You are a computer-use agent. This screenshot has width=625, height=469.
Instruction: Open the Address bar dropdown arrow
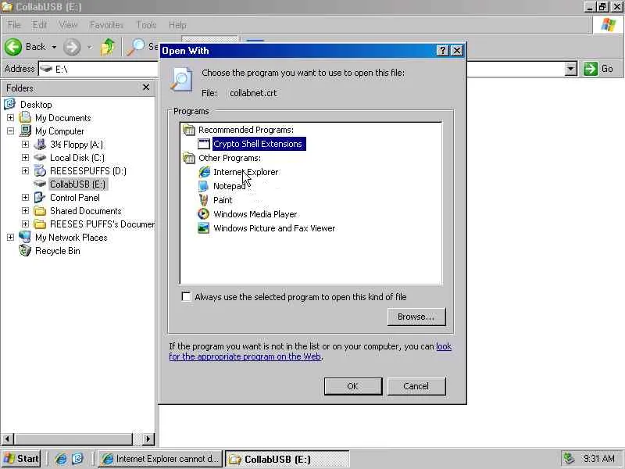(x=571, y=69)
